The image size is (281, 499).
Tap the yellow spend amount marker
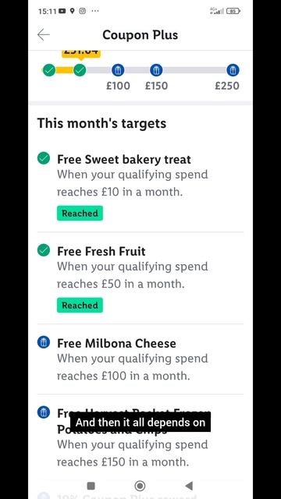click(81, 54)
